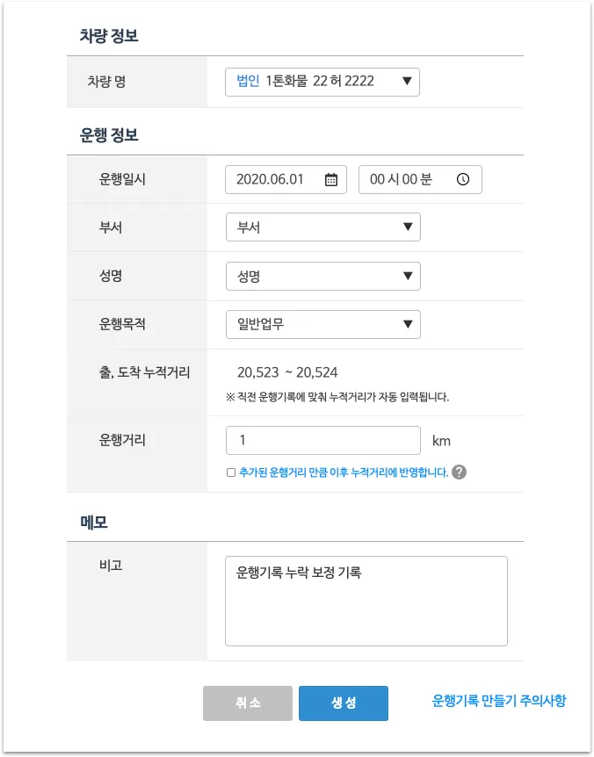The image size is (594, 757).
Task: Open the 운행기록 만들기 주의사항 link
Action: [x=499, y=701]
